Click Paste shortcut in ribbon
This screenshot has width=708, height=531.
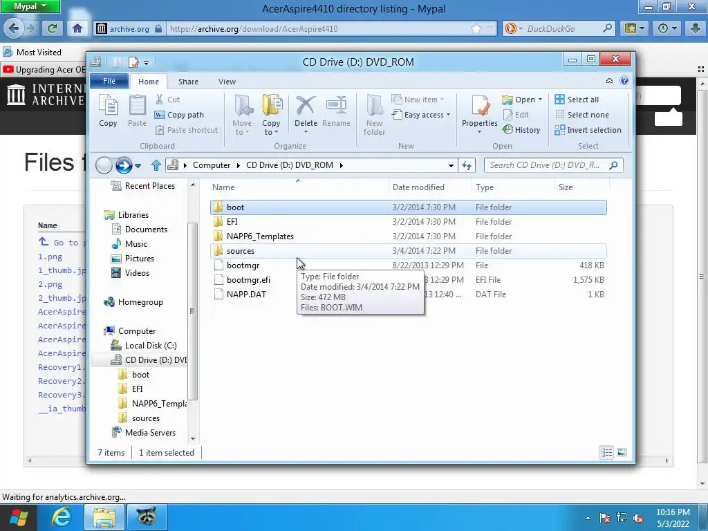tap(187, 130)
